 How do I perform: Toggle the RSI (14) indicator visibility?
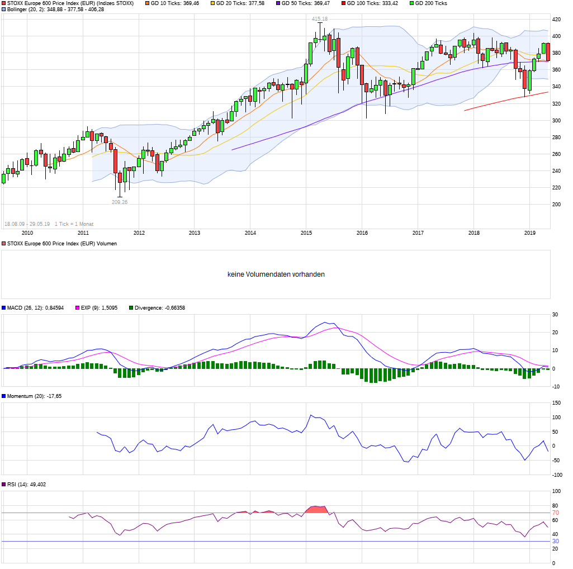click(x=4, y=485)
